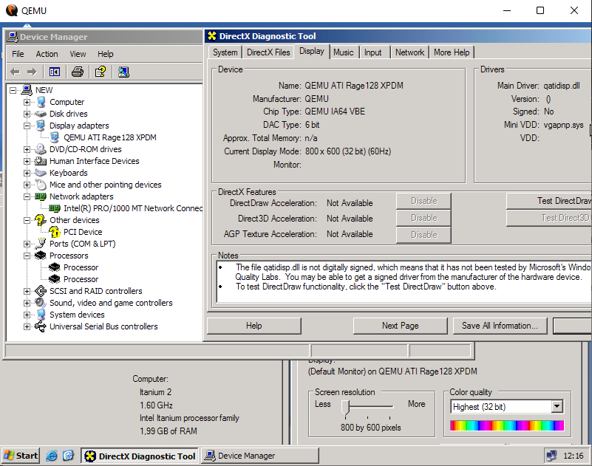The height and width of the screenshot is (466, 592).
Task: Collapse the NEW root tree node
Action: click(13, 90)
